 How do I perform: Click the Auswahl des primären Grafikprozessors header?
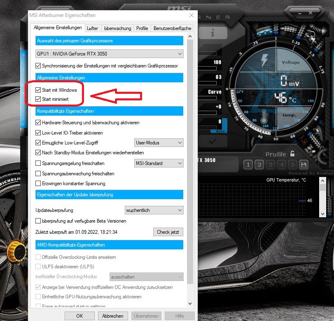109,41
